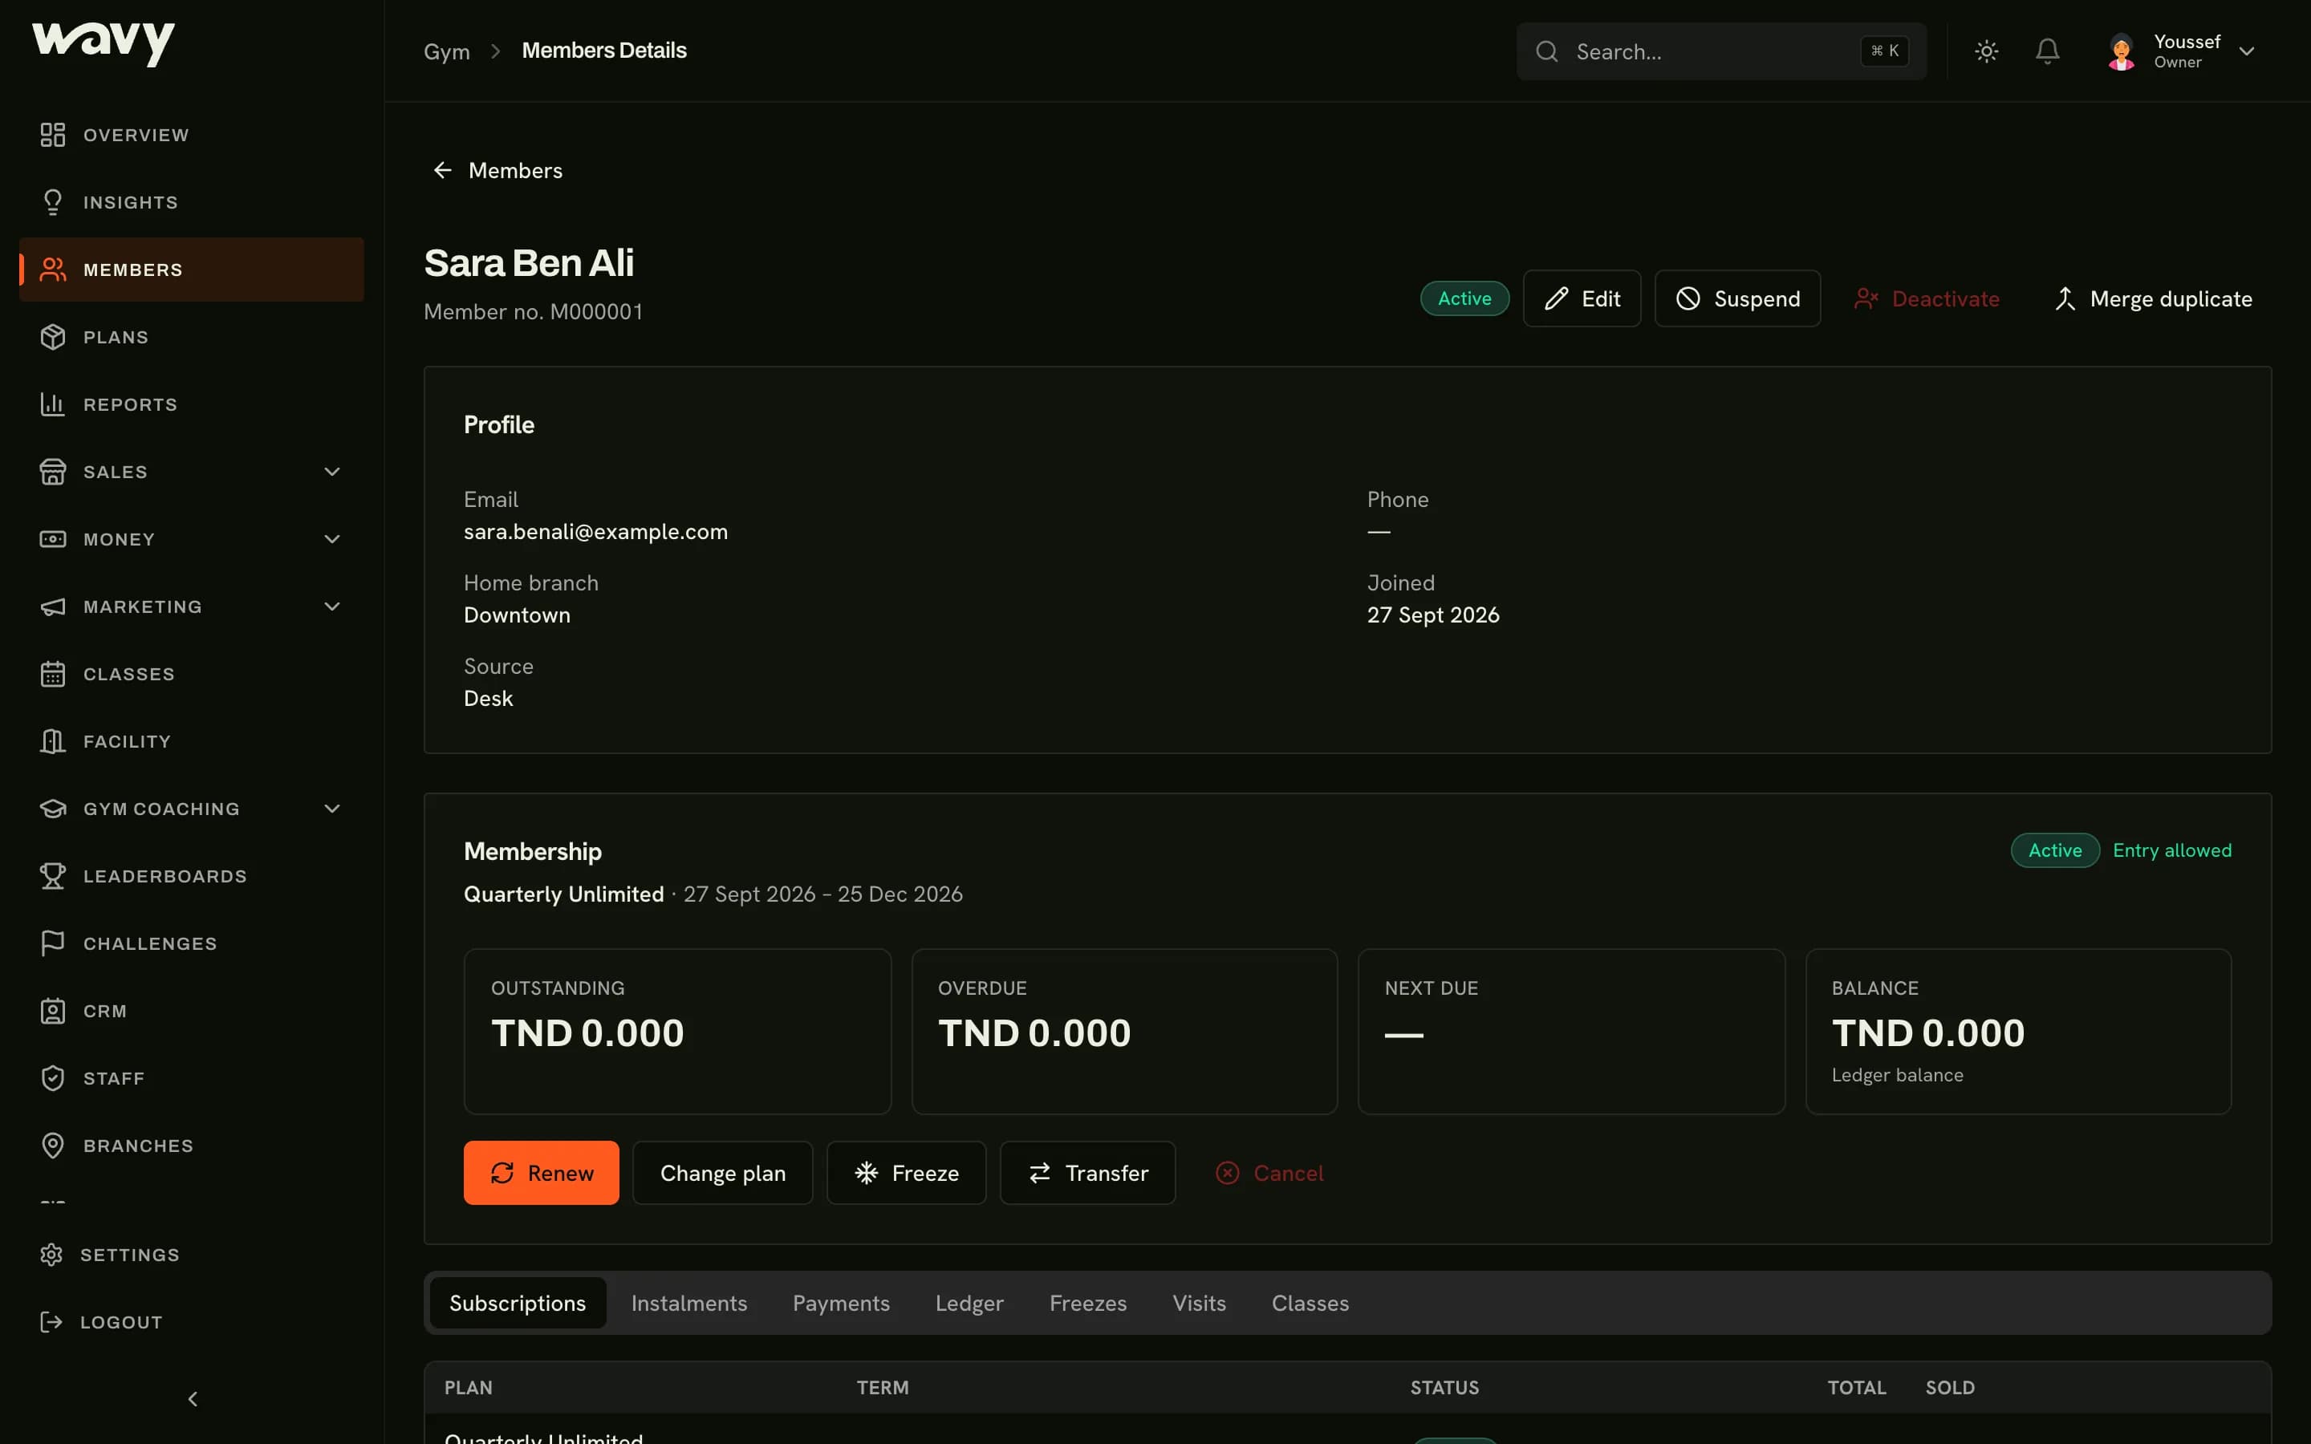Click the Change plan button
Viewport: 2311px width, 1444px height.
(x=723, y=1173)
